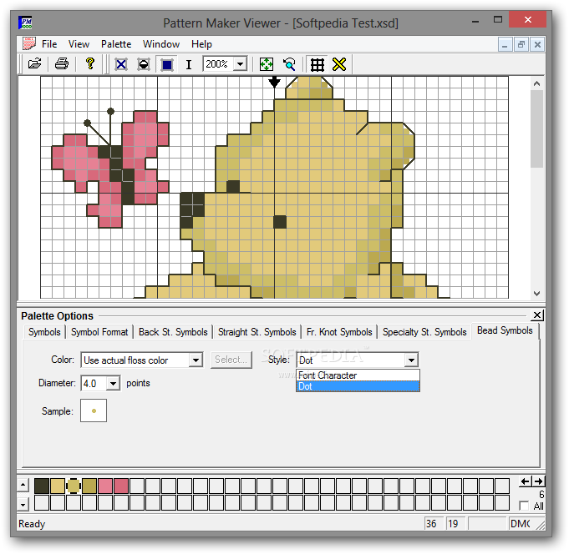The width and height of the screenshot is (569, 554).
Task: Select the rose pink palette swatch
Action: [121, 486]
